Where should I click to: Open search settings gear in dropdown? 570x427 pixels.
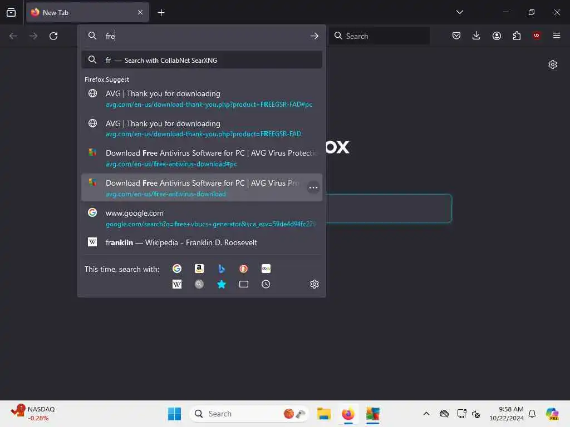[315, 284]
